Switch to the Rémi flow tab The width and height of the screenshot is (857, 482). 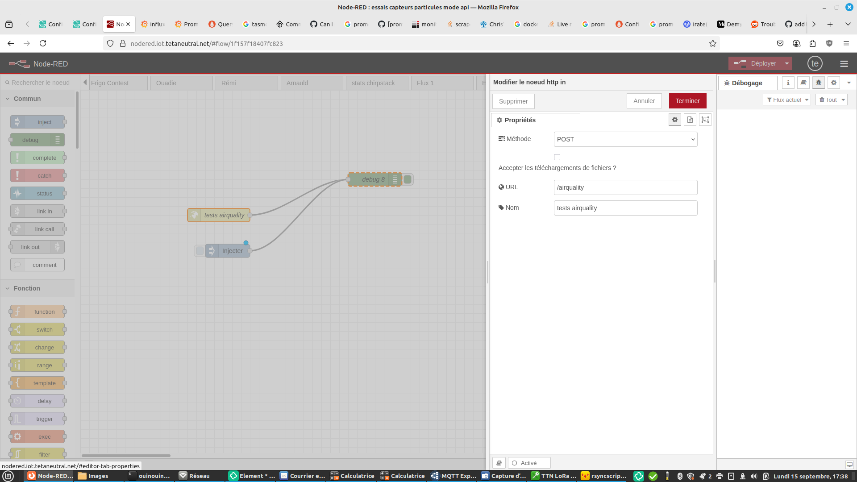246,83
